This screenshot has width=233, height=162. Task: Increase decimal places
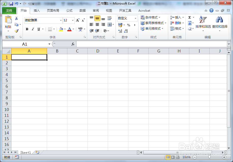[120, 31]
